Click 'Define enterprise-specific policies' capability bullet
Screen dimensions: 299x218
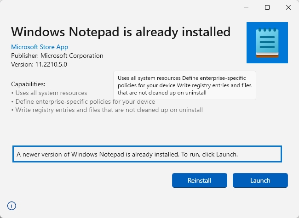click(x=83, y=101)
